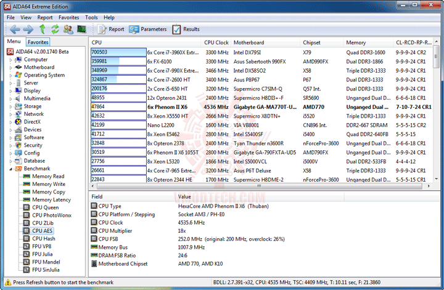Expand the Display tree node
The height and width of the screenshot is (290, 444).
[10, 91]
